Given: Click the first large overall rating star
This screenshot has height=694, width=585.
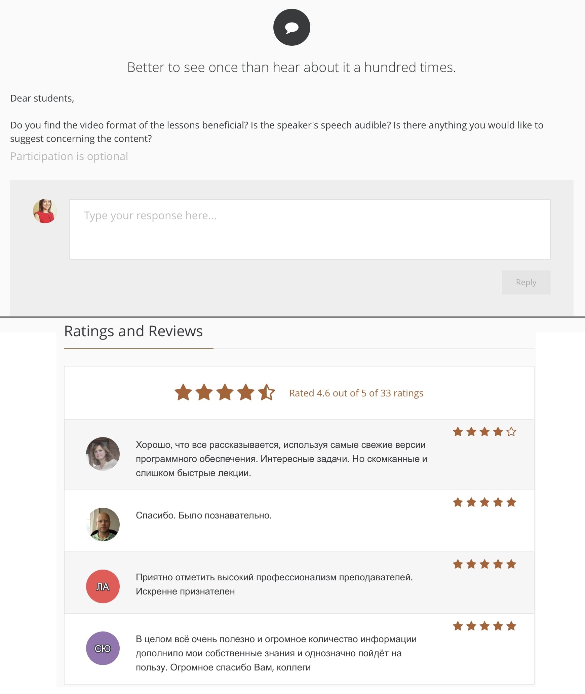Looking at the screenshot, I should (x=183, y=392).
